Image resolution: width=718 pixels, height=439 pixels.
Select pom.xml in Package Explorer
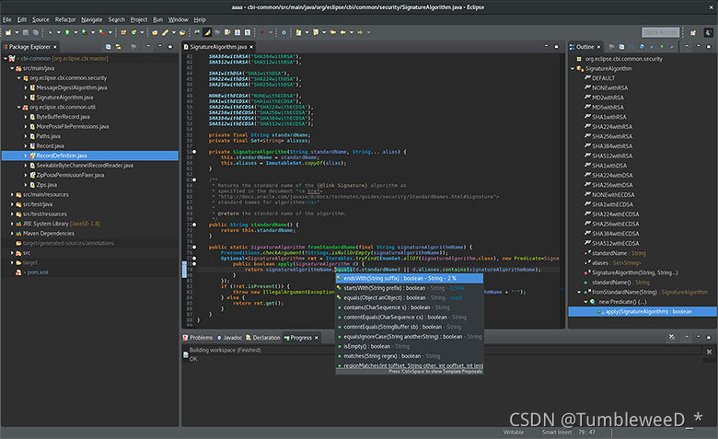(x=38, y=272)
